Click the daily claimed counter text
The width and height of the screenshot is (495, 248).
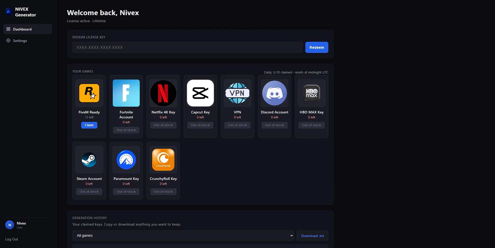[296, 72]
